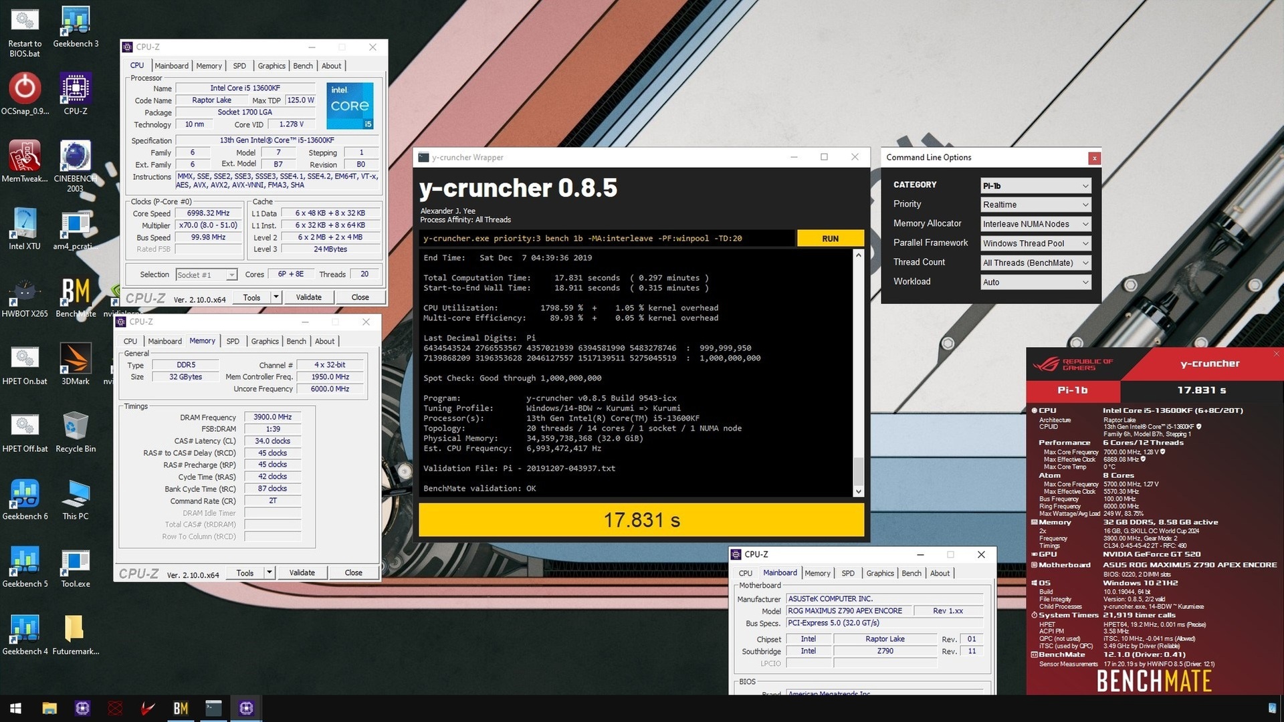The height and width of the screenshot is (722, 1284).
Task: Click Tools button in top CPU-Z window
Action: pos(251,297)
